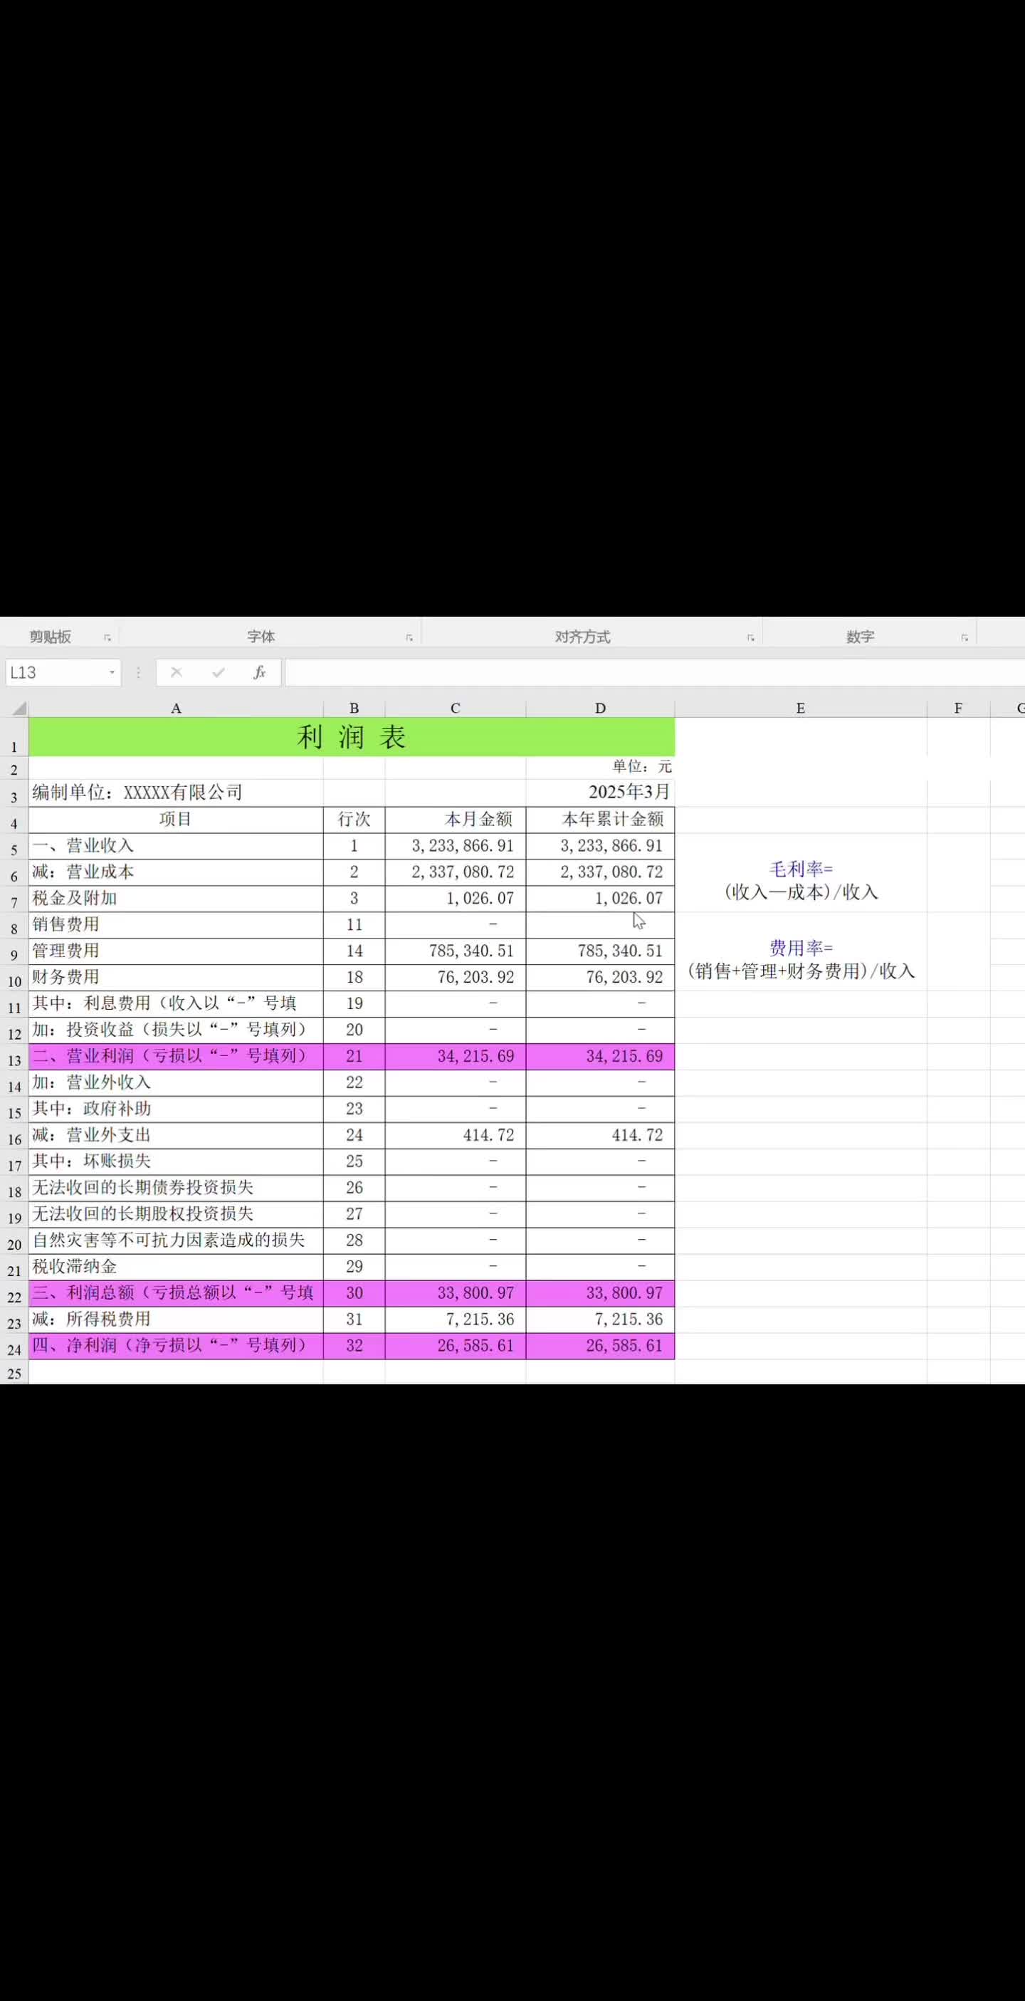Click the 销售费用 cell

coord(177,925)
